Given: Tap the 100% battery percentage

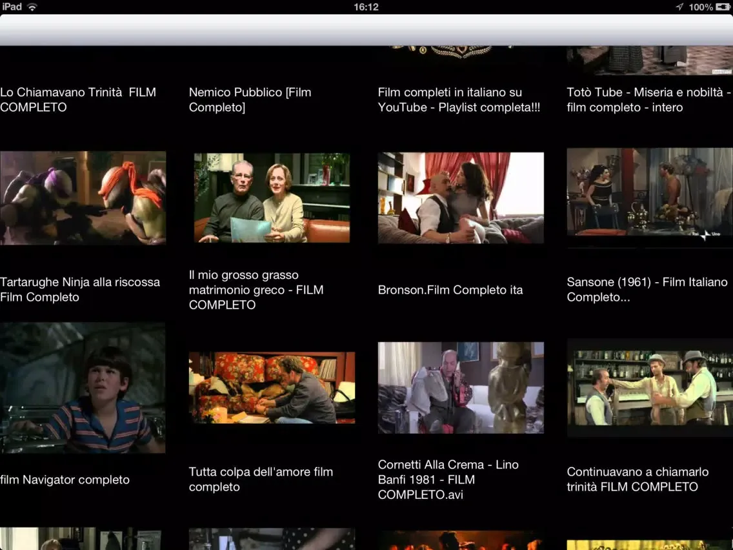Looking at the screenshot, I should [x=701, y=7].
